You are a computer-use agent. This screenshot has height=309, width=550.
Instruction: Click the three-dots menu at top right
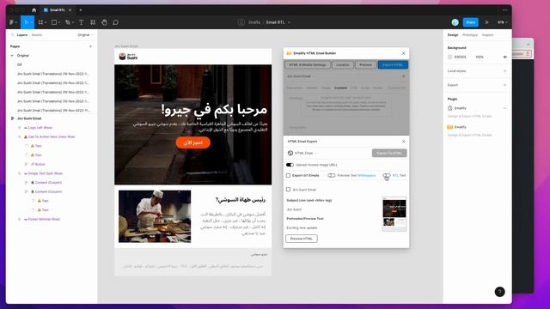pos(504,10)
